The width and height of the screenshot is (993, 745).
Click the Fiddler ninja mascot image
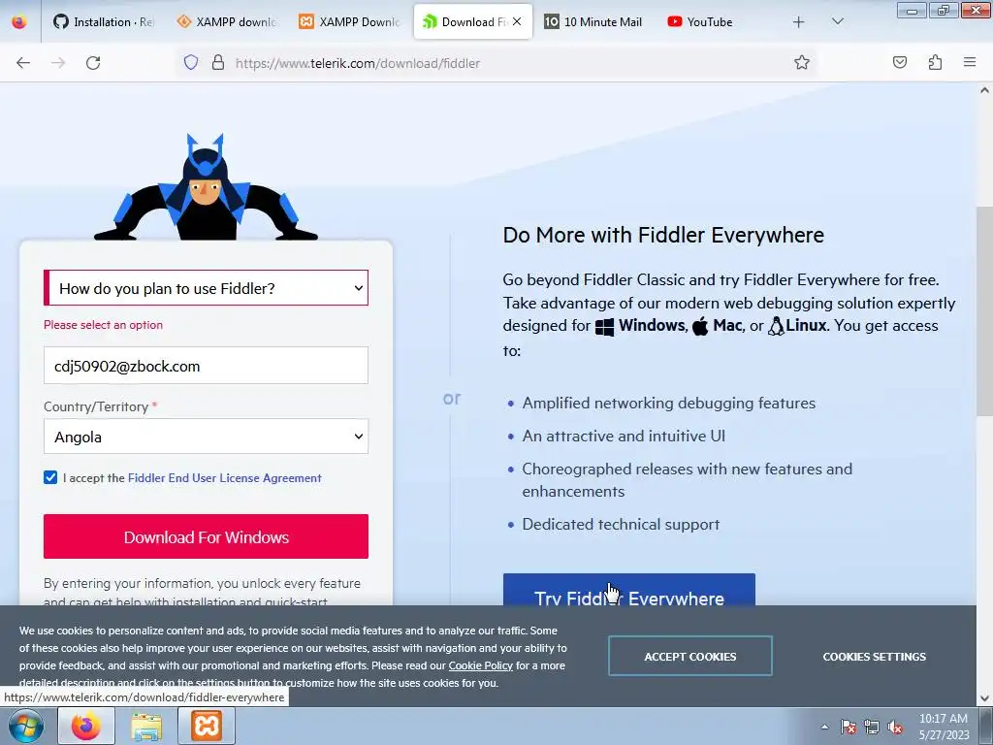(206, 187)
